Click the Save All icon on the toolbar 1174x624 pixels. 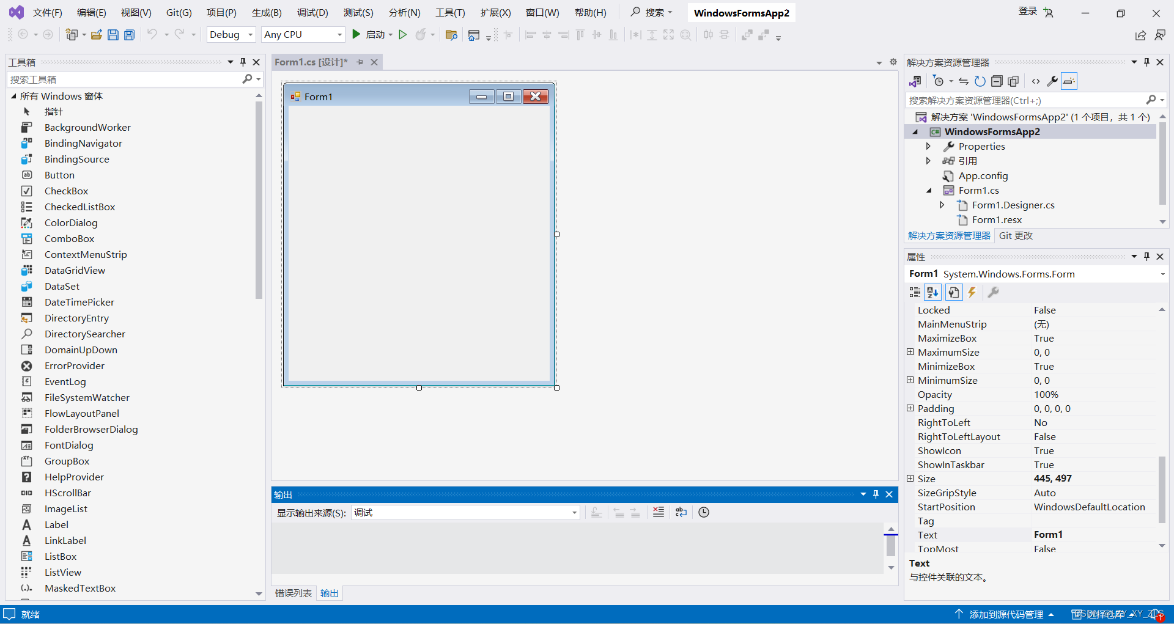pos(129,34)
